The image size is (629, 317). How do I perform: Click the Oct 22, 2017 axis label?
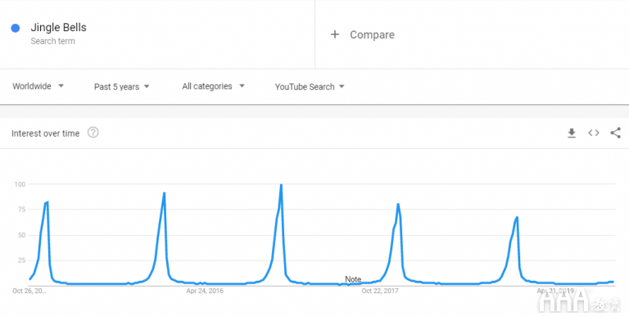(380, 291)
